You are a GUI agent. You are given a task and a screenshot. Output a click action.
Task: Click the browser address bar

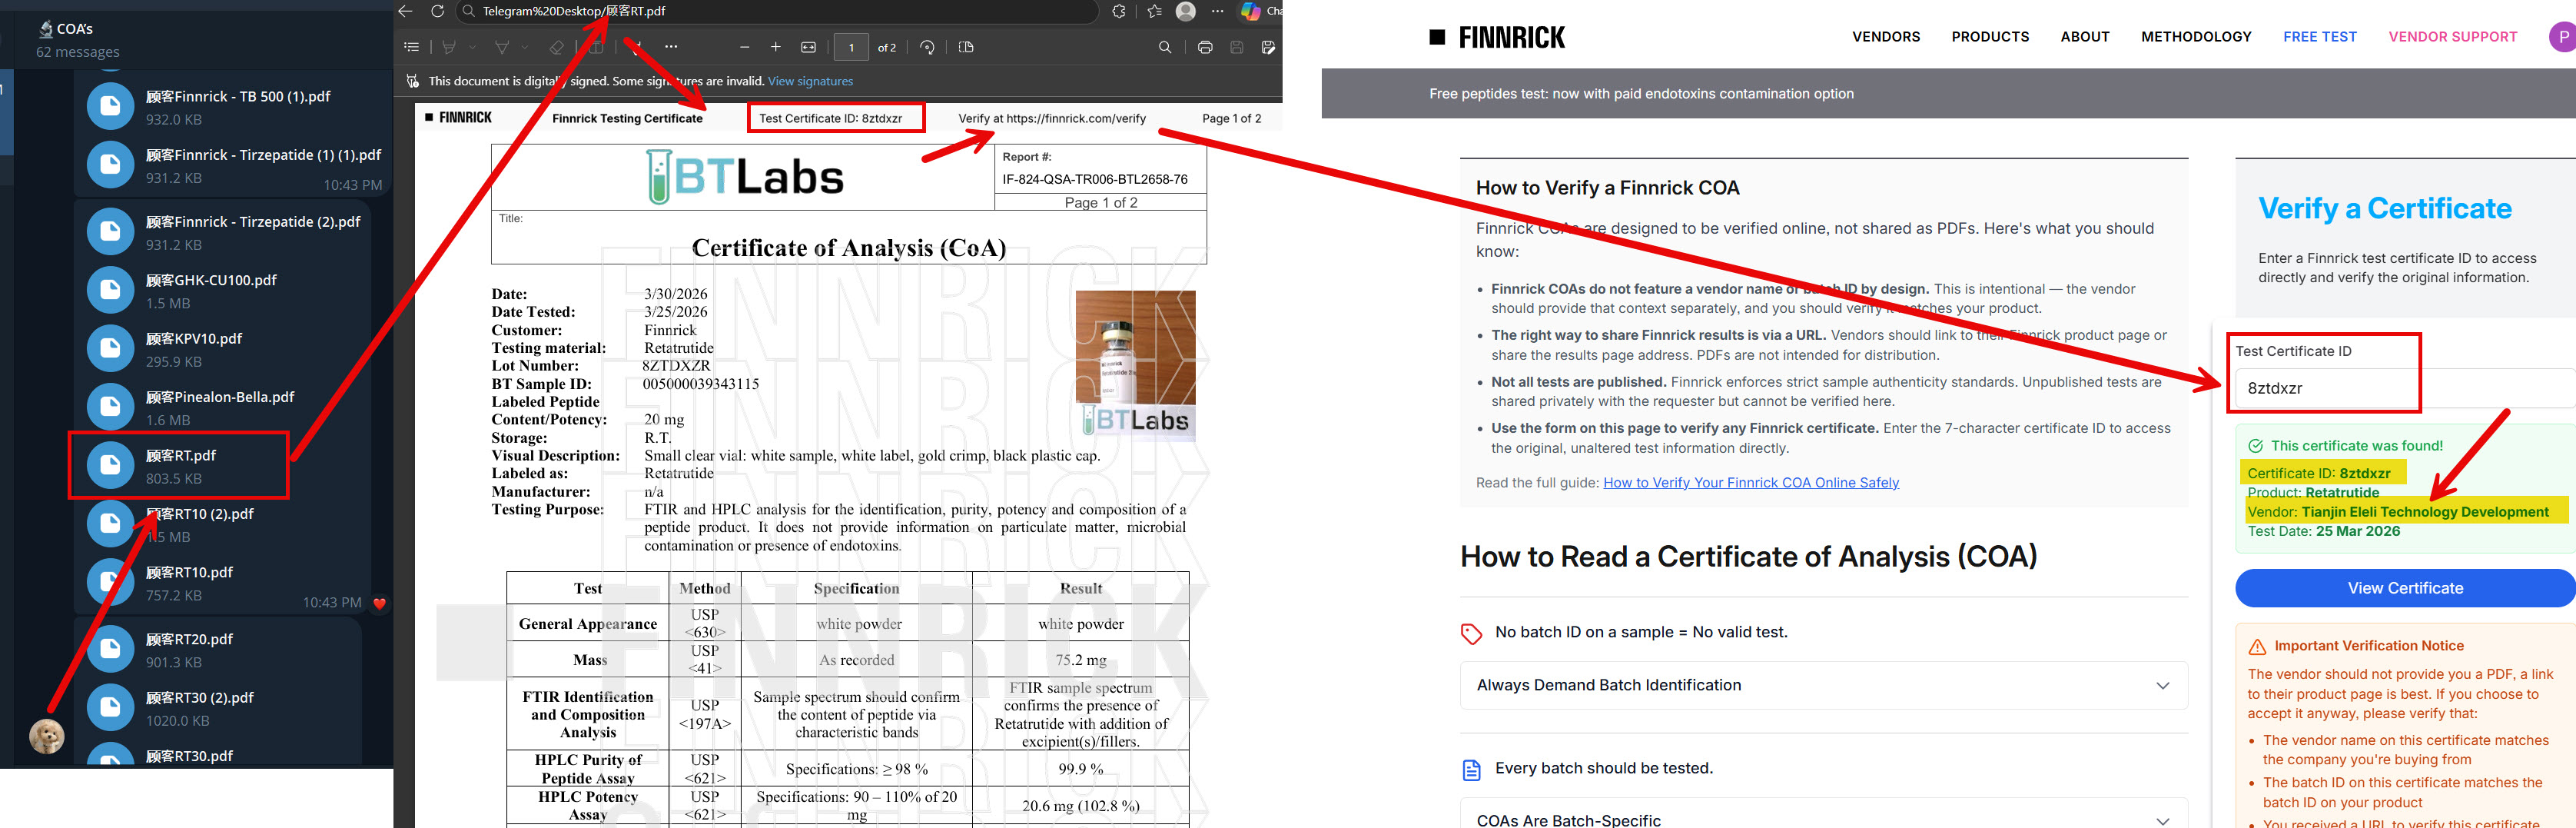click(x=776, y=11)
